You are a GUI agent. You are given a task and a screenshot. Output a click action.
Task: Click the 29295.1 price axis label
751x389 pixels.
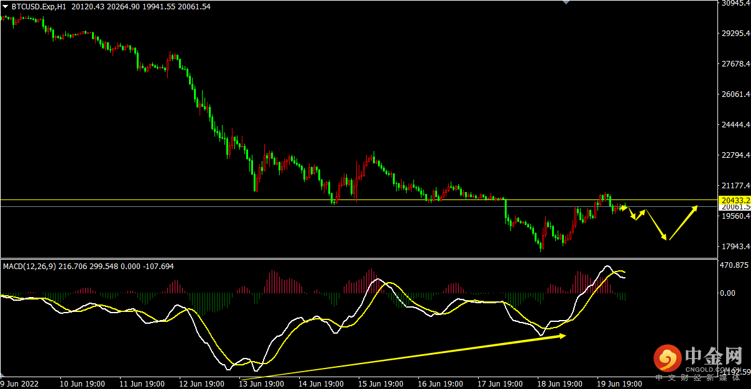(x=736, y=34)
